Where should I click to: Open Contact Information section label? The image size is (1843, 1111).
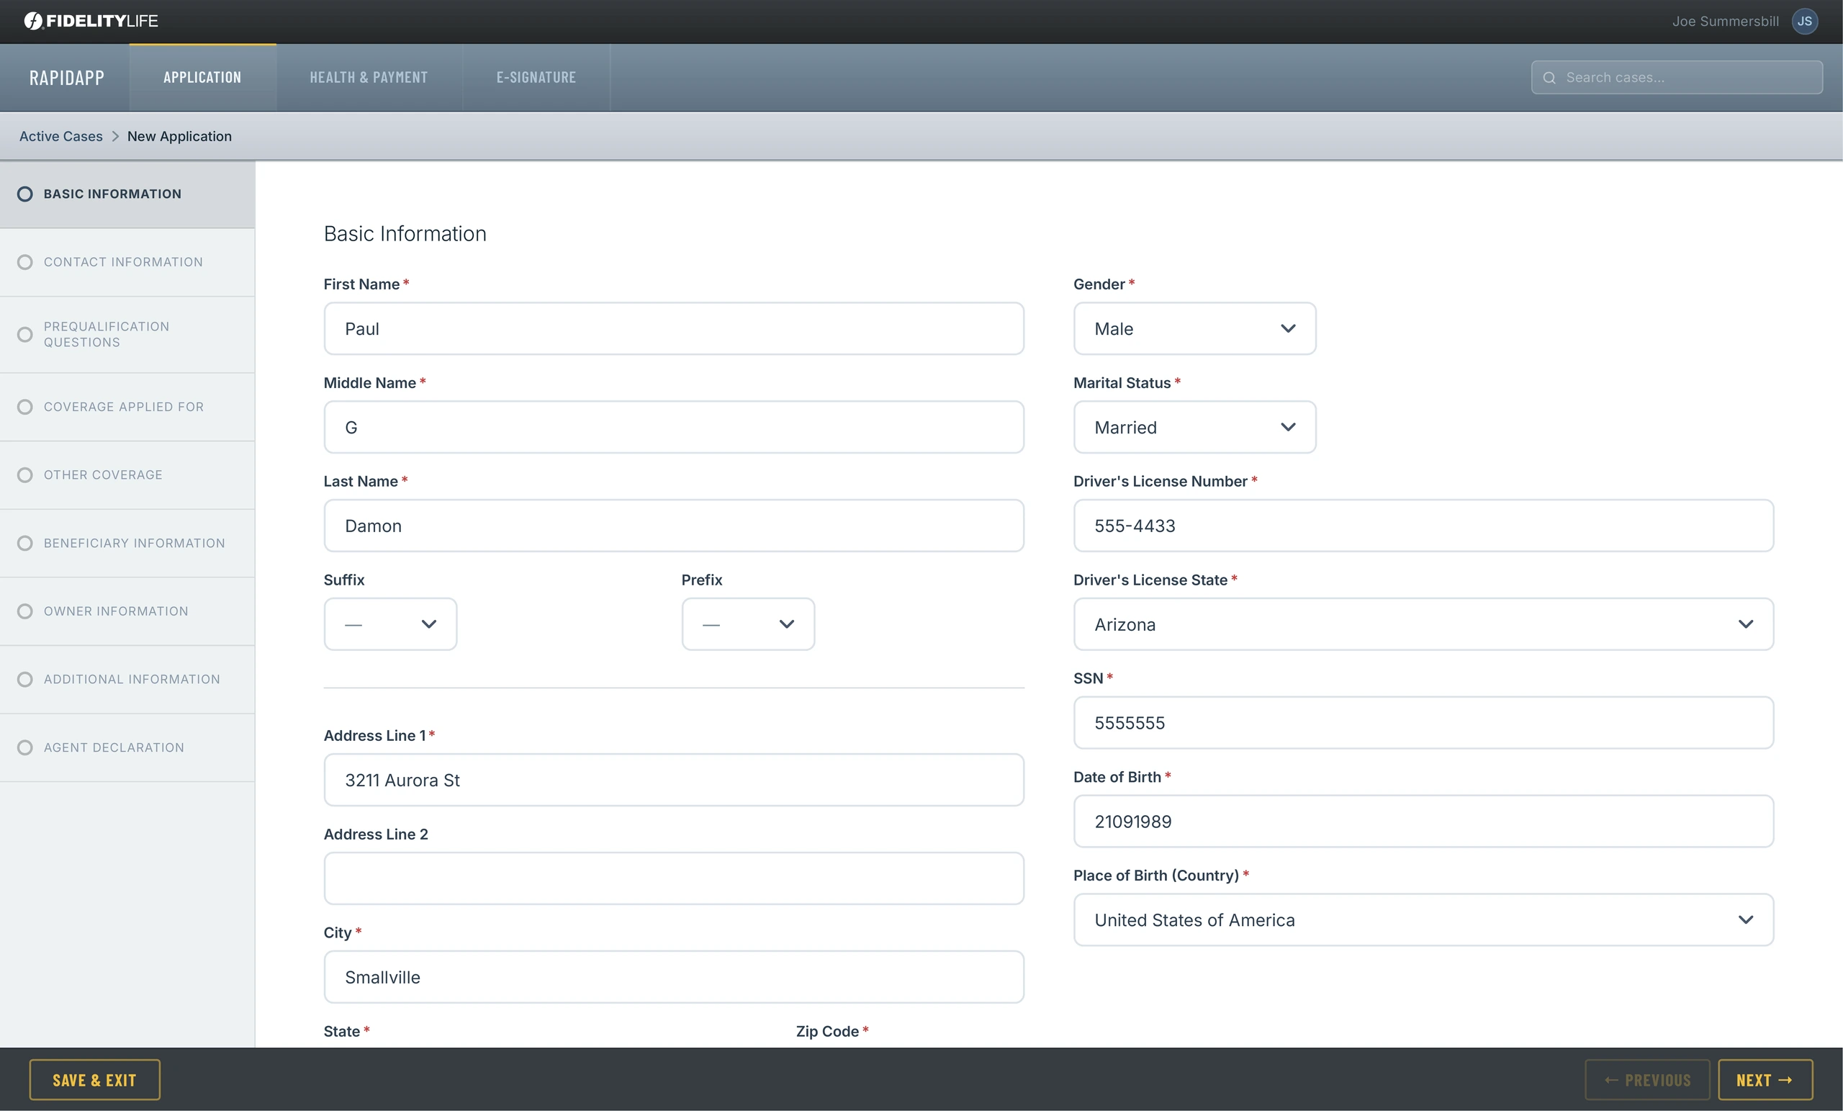(123, 262)
